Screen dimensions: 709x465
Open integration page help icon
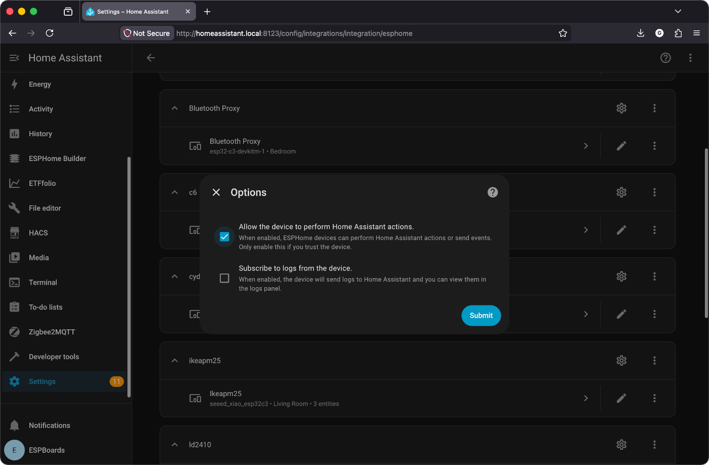point(665,58)
